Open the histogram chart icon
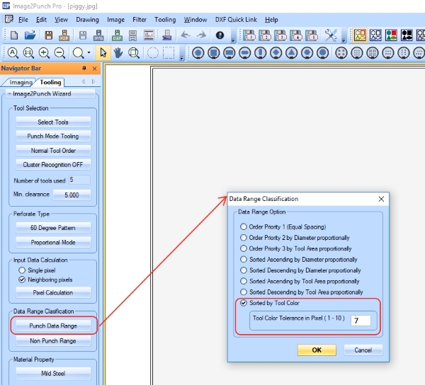The image size is (425, 385). (149, 35)
